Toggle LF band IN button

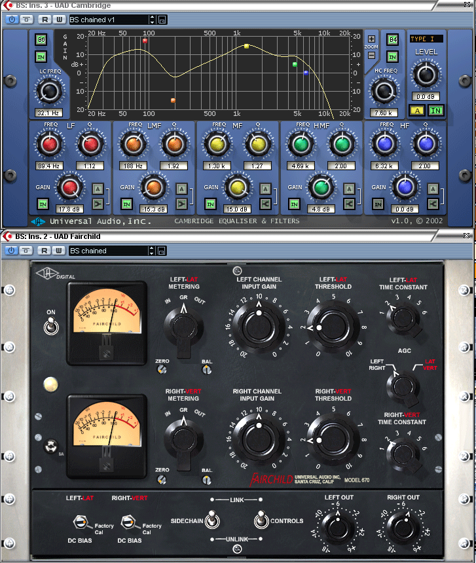(43, 204)
